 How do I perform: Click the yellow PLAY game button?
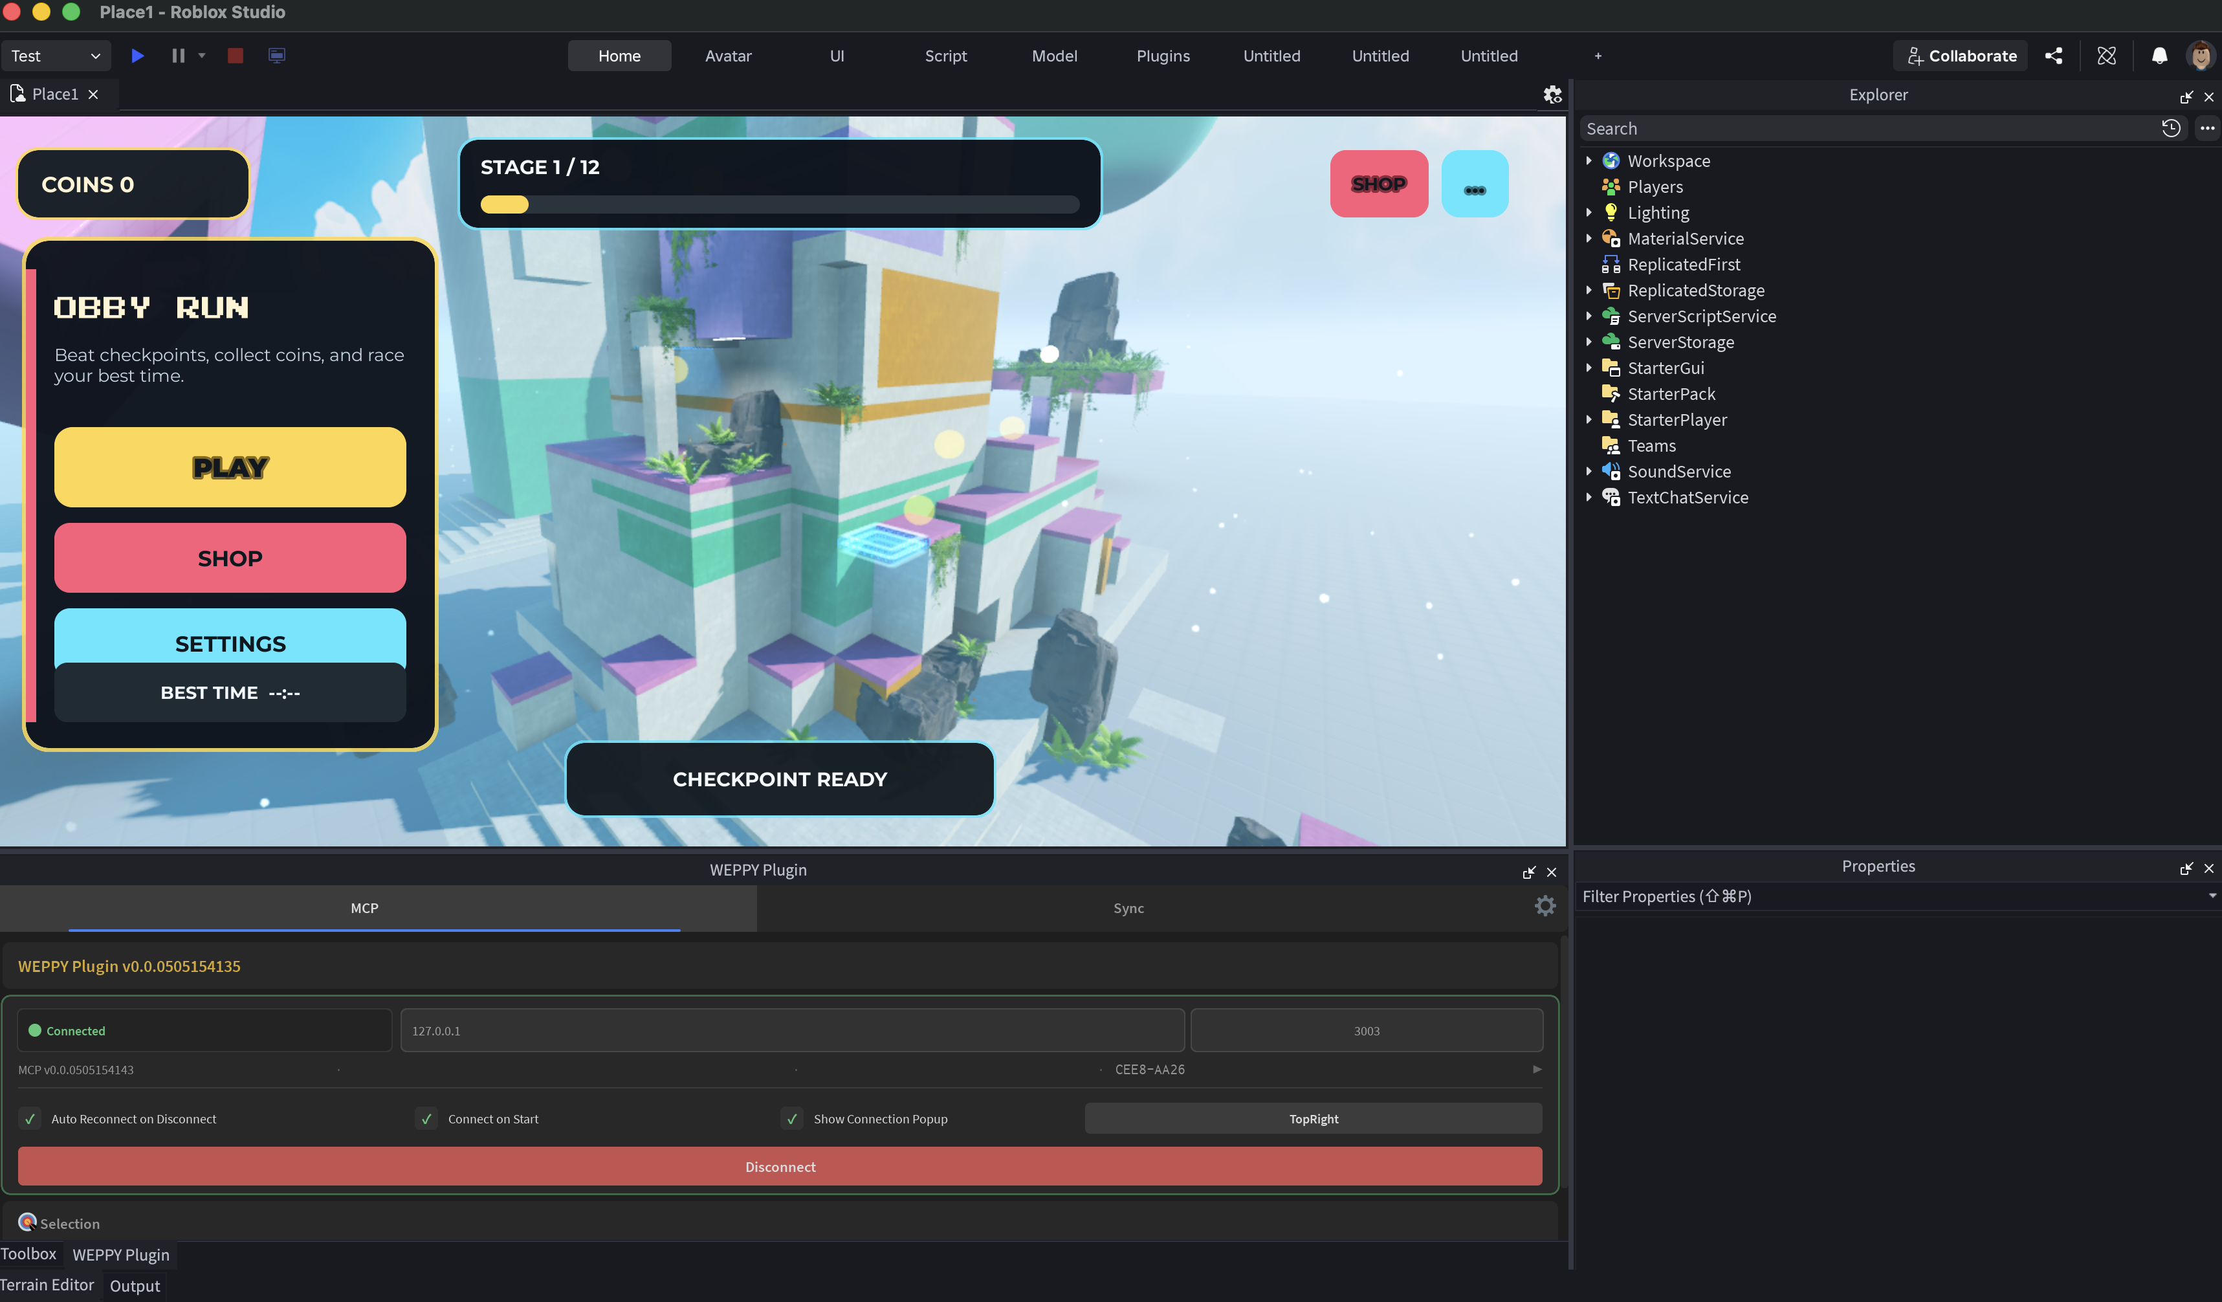[x=230, y=467]
